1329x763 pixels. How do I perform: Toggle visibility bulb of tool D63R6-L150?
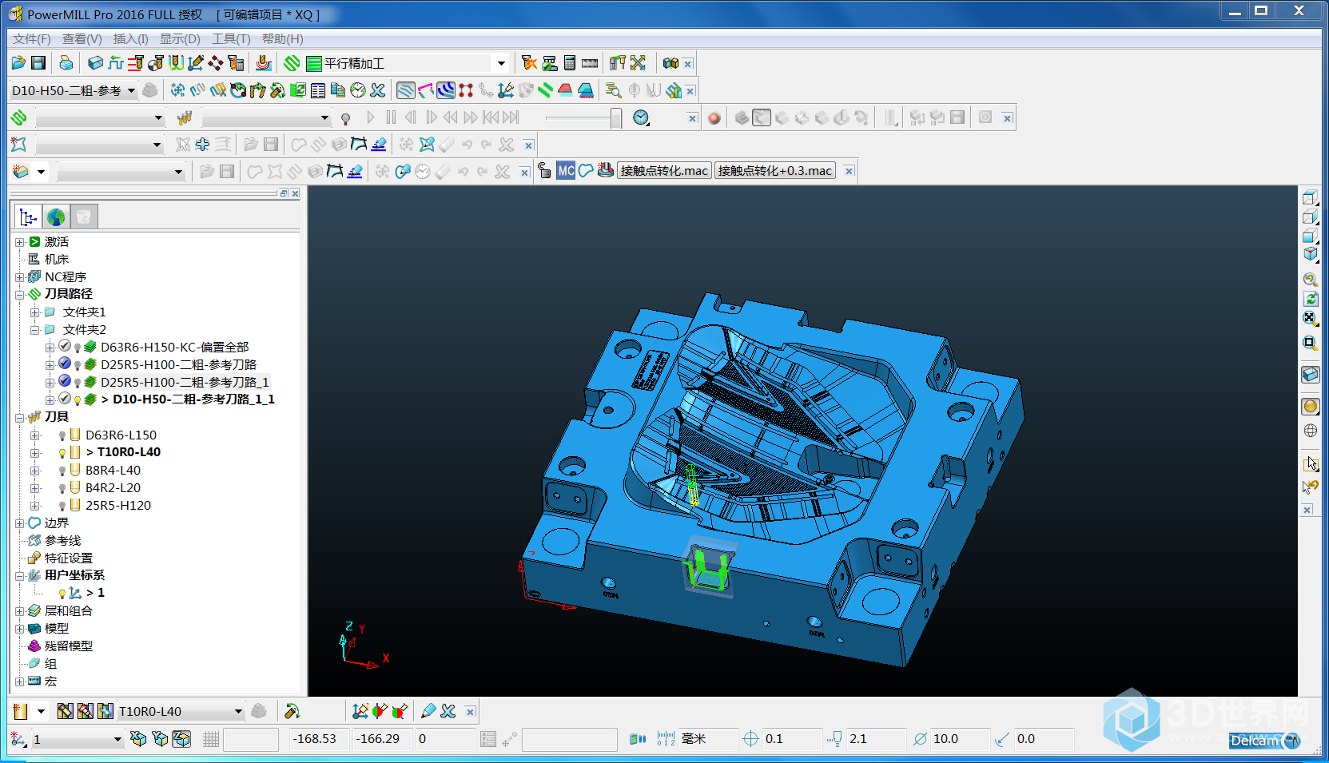(x=62, y=435)
